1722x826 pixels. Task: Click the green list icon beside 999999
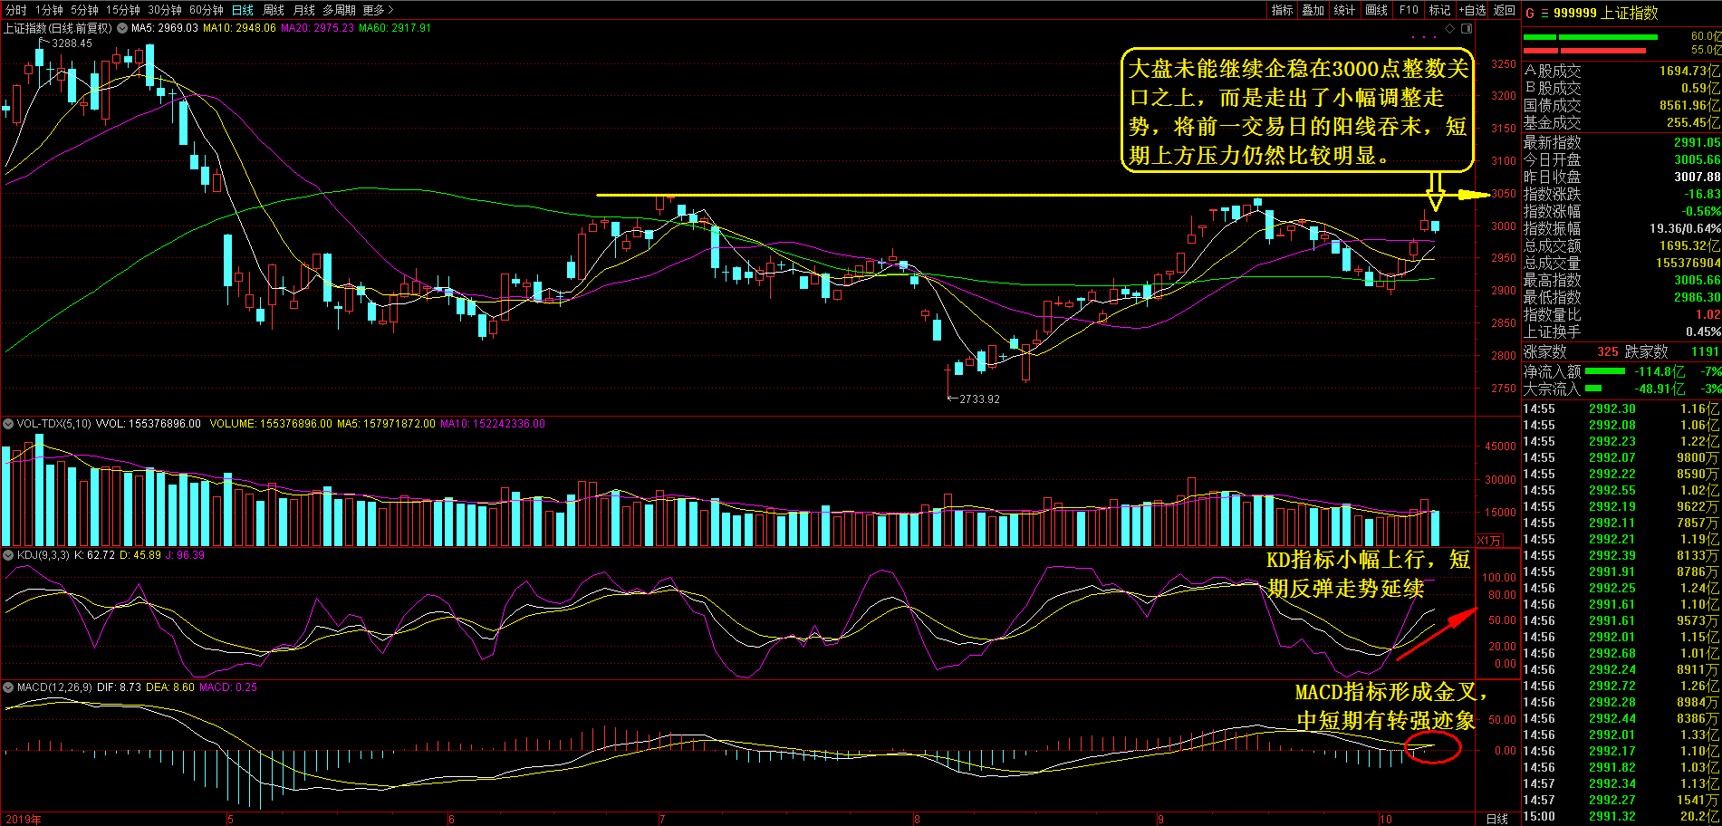click(x=1544, y=13)
